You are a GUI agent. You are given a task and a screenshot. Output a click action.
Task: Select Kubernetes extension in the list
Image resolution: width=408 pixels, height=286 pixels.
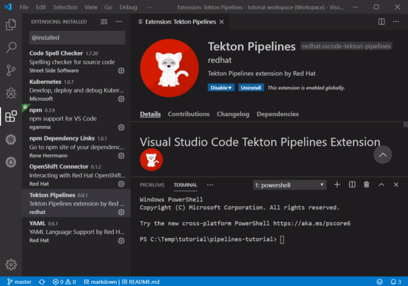[x=76, y=90]
